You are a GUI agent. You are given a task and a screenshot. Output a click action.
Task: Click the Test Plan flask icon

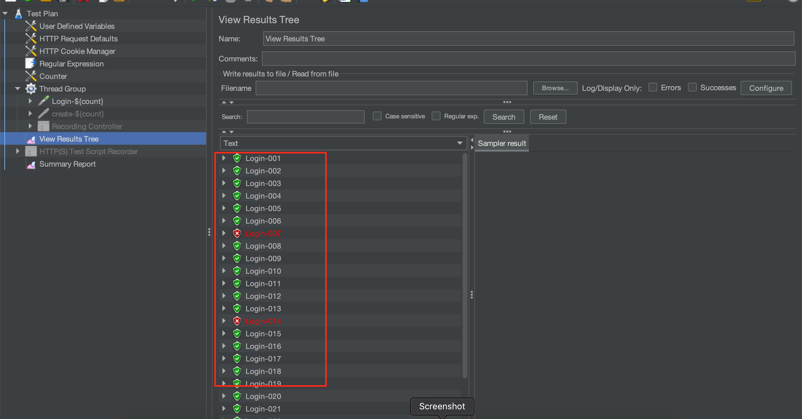click(x=18, y=13)
